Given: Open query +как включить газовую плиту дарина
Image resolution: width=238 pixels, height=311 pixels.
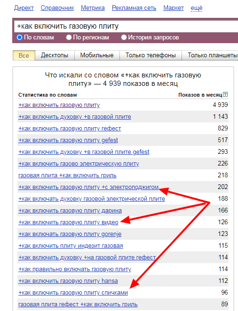Looking at the screenshot, I should tap(70, 211).
